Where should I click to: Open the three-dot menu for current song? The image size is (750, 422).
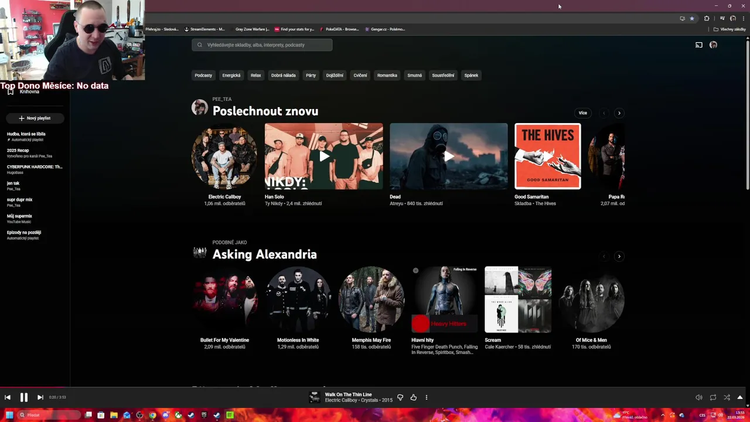coord(427,397)
